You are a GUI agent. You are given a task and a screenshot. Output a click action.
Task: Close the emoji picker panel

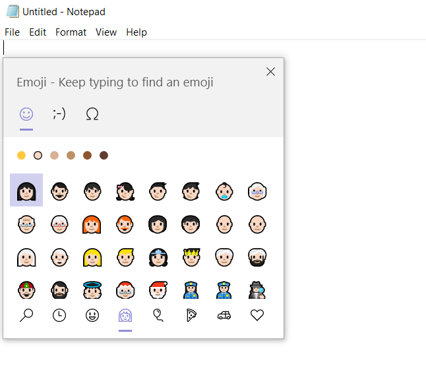click(270, 72)
